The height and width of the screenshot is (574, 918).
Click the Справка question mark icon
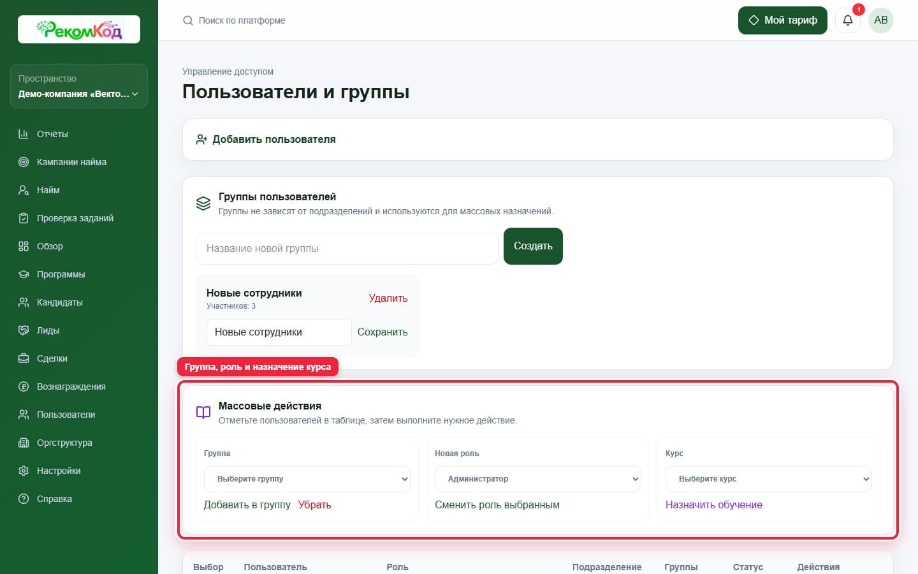pos(24,499)
